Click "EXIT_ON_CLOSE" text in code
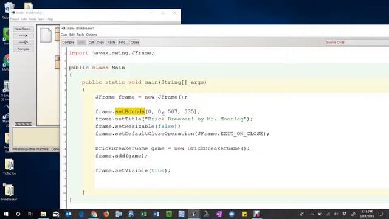389x219 pixels. tap(242, 134)
